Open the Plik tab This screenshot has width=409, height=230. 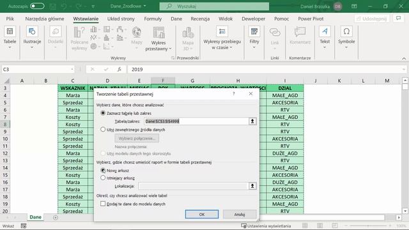pyautogui.click(x=10, y=19)
